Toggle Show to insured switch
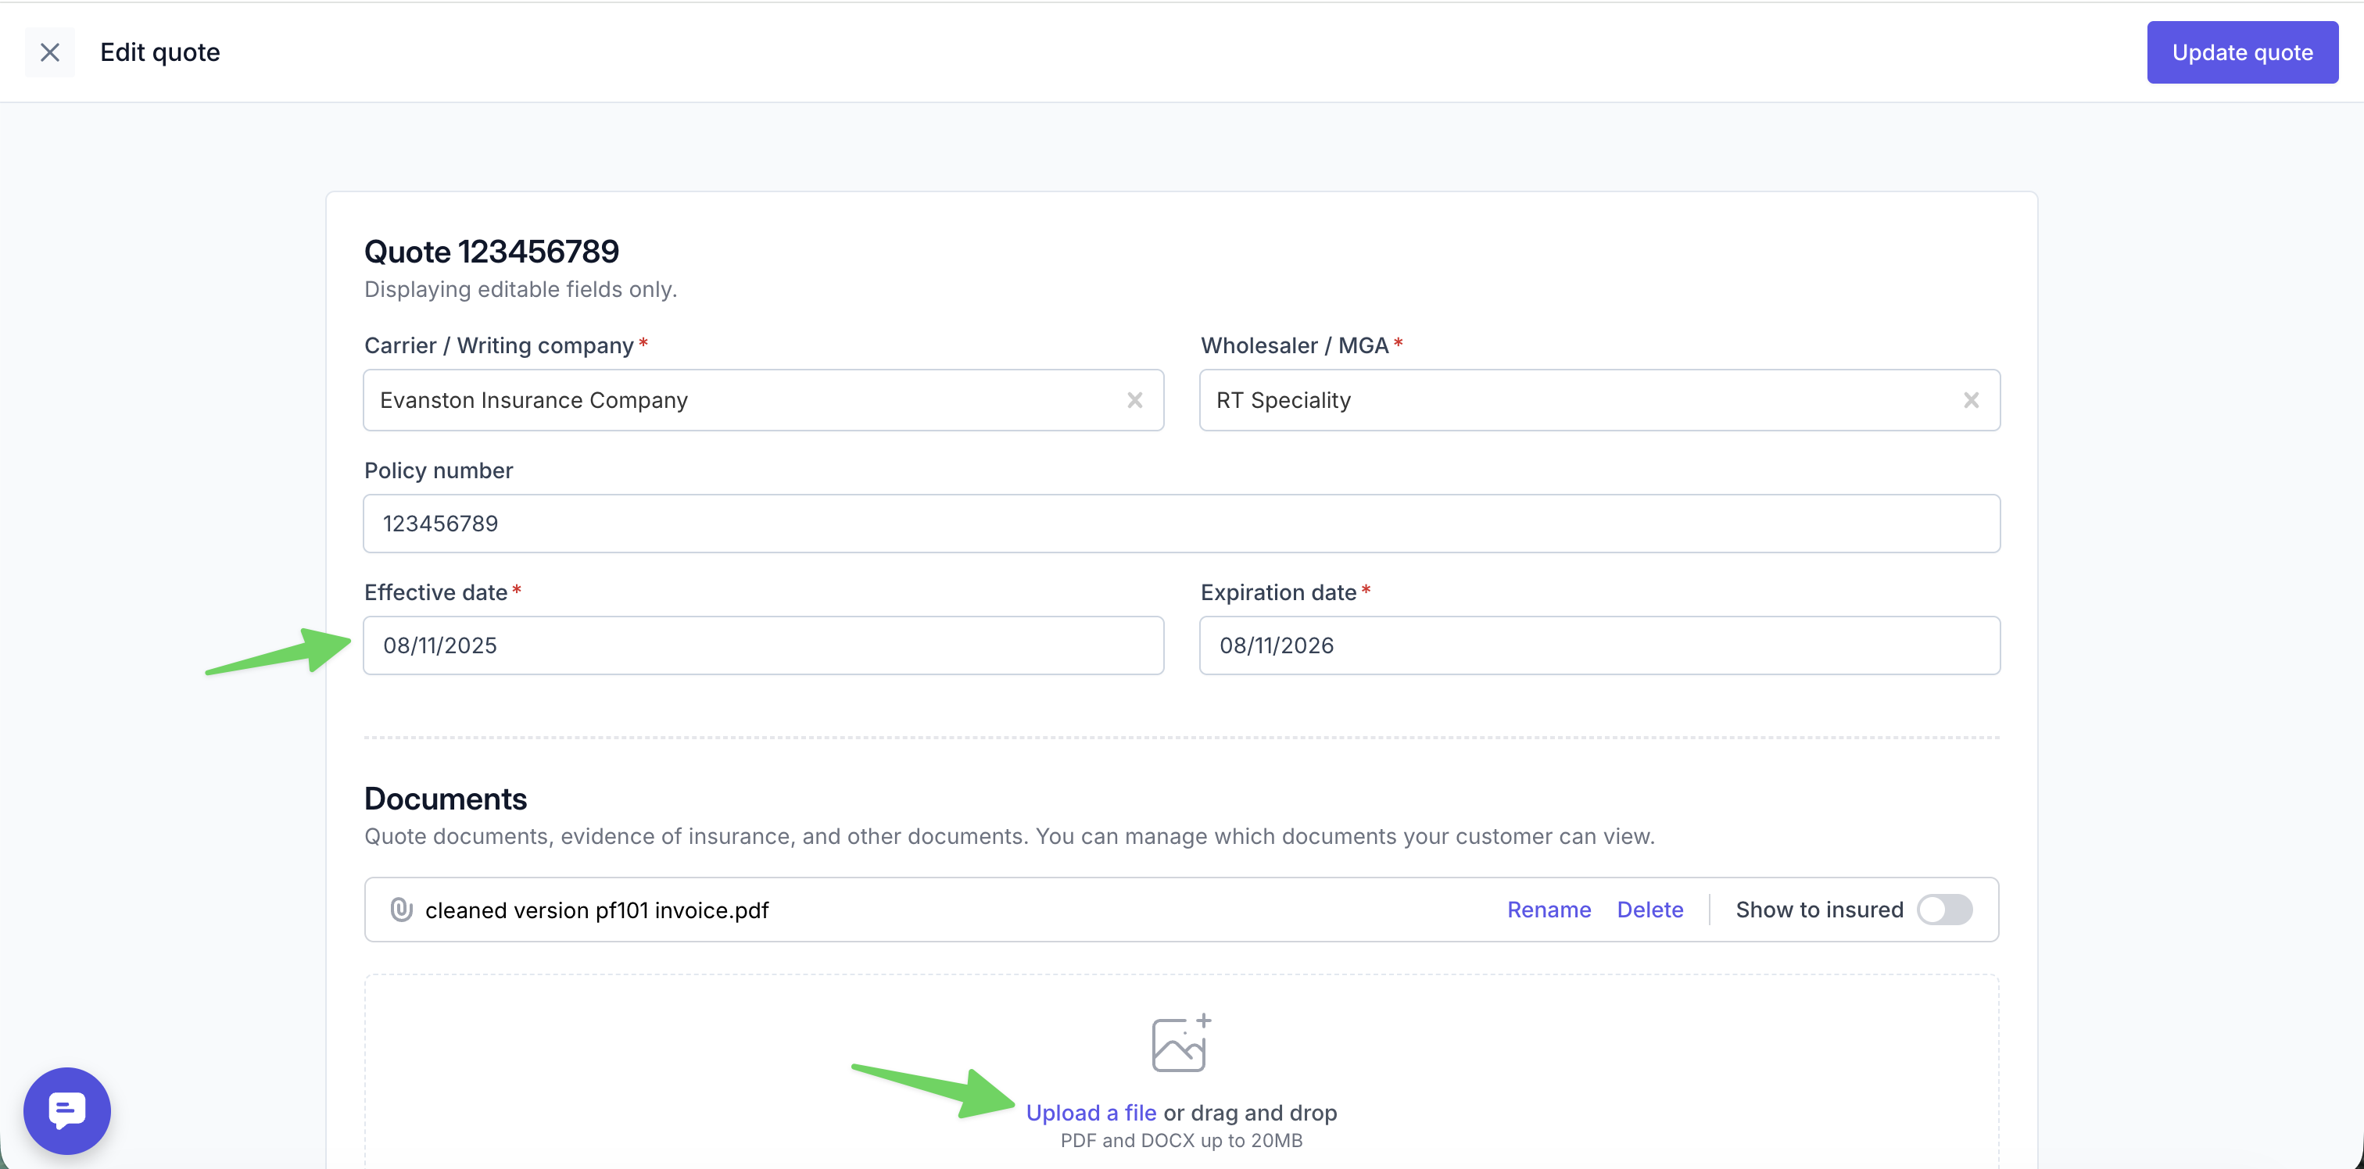 [1945, 910]
